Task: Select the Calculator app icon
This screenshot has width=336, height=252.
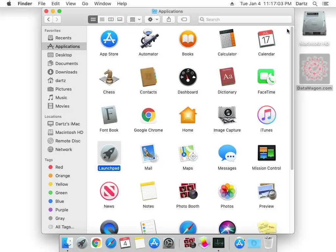Action: (227, 39)
